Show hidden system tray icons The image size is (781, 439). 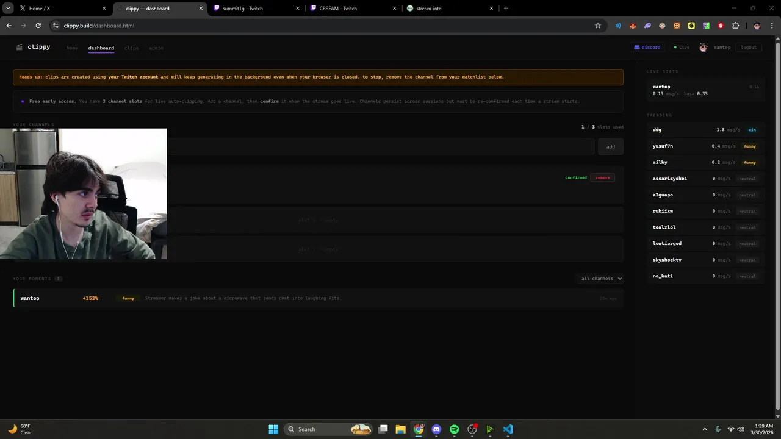pos(705,429)
